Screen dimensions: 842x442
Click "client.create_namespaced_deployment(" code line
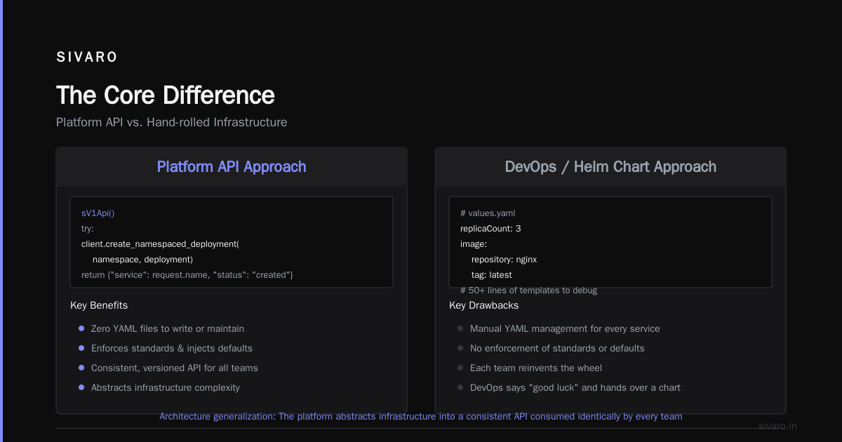pyautogui.click(x=161, y=243)
